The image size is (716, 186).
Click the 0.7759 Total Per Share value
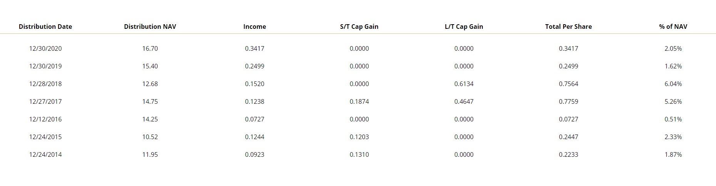click(569, 101)
